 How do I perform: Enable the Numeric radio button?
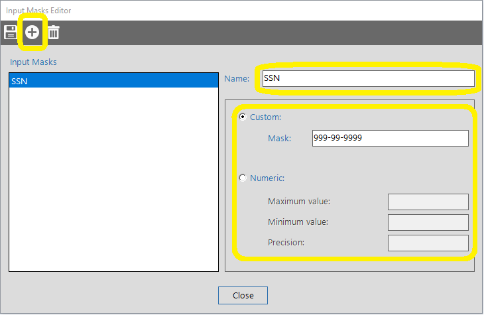[243, 178]
